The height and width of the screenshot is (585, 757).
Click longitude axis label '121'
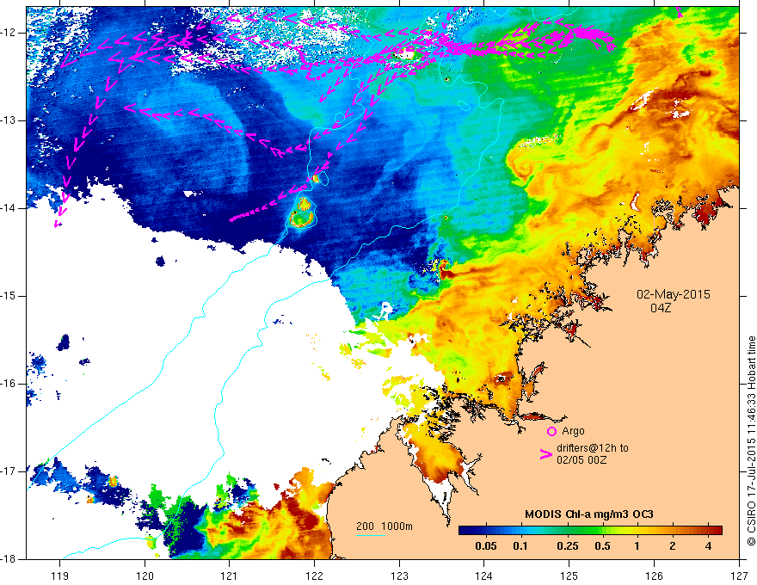[230, 576]
